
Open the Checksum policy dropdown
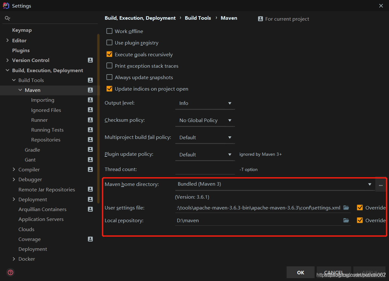(205, 120)
